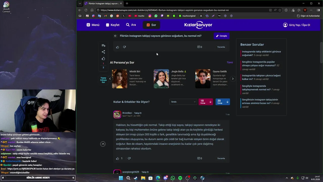
Task: Open Windows Start button
Action: click(121, 178)
